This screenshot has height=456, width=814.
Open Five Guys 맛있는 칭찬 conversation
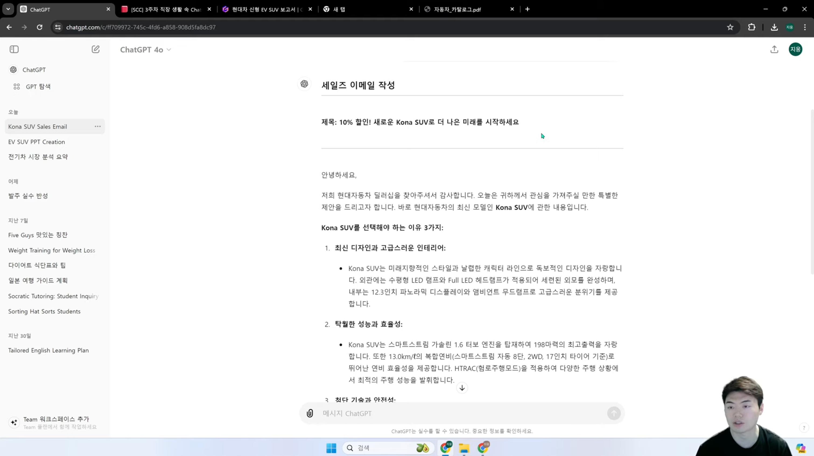[38, 235]
